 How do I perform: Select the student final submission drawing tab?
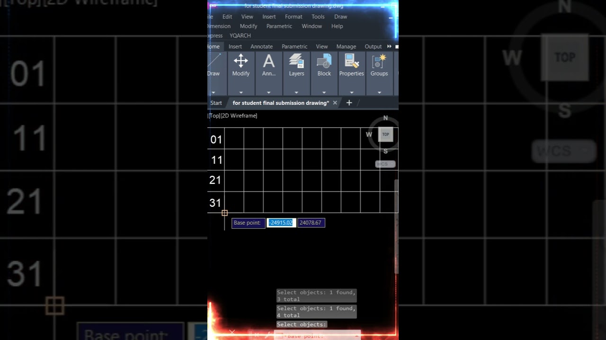coord(281,103)
